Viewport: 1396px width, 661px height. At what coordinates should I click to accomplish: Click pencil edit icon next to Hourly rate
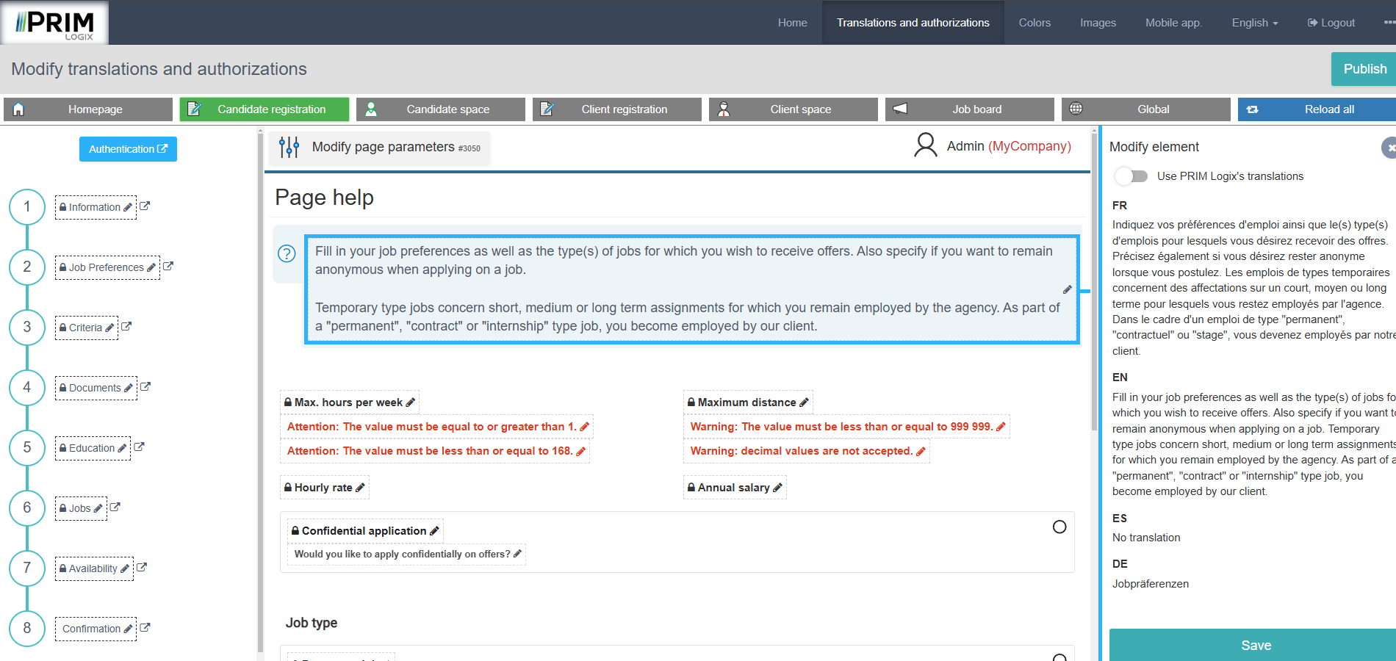click(x=360, y=488)
